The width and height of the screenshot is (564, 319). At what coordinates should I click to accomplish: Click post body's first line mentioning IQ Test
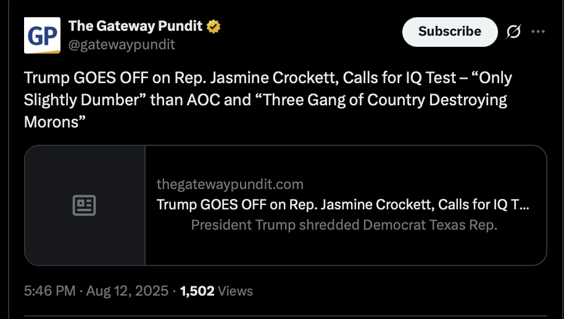268,78
